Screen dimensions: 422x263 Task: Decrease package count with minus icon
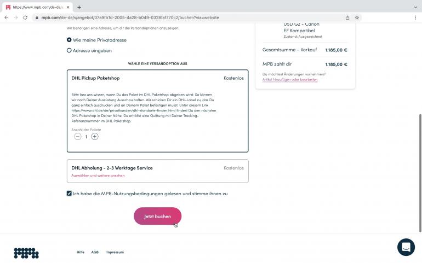pyautogui.click(x=77, y=137)
